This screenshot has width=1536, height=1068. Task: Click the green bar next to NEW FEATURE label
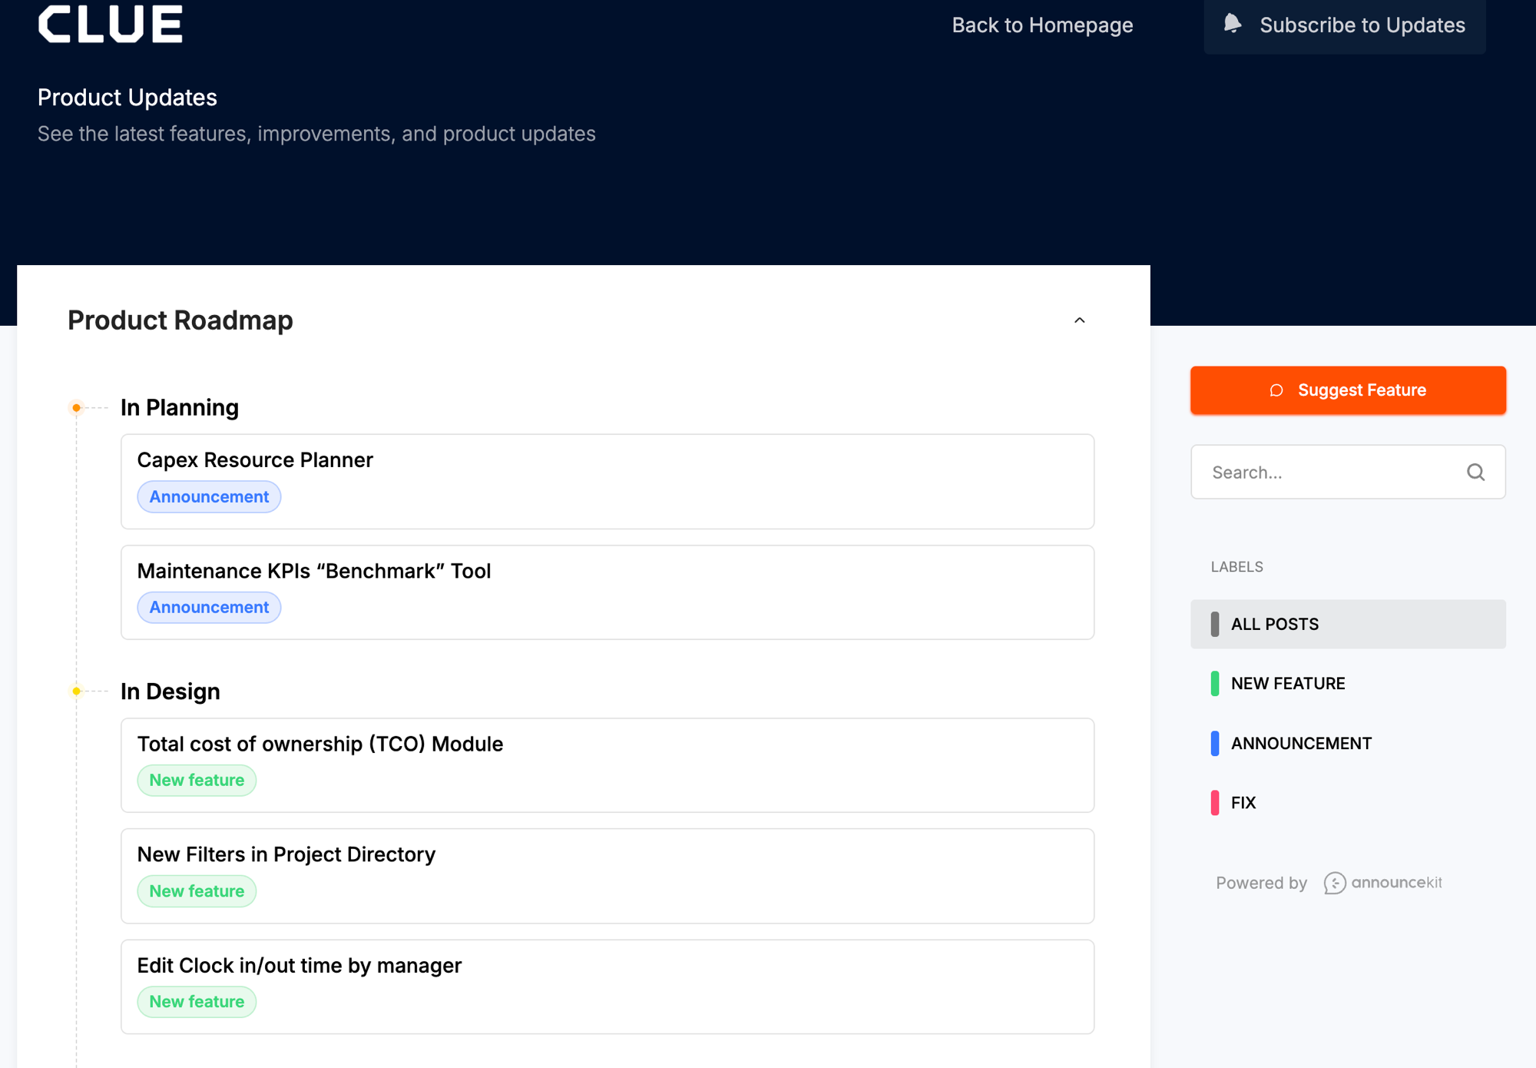[1215, 683]
